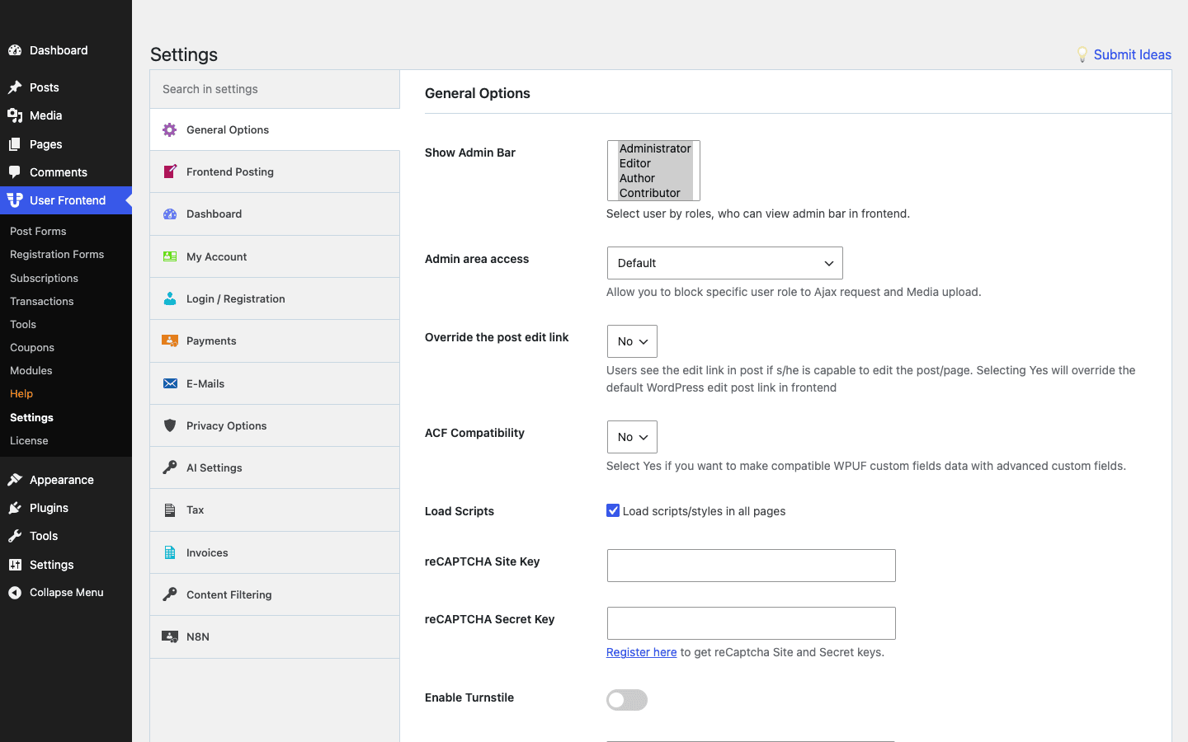
Task: Select Author in Show Admin Bar list
Action: (x=655, y=178)
